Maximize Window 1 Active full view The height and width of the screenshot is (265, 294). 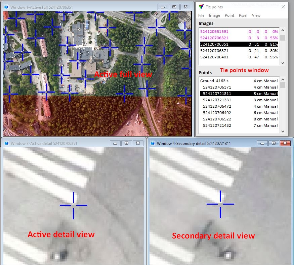point(174,7)
